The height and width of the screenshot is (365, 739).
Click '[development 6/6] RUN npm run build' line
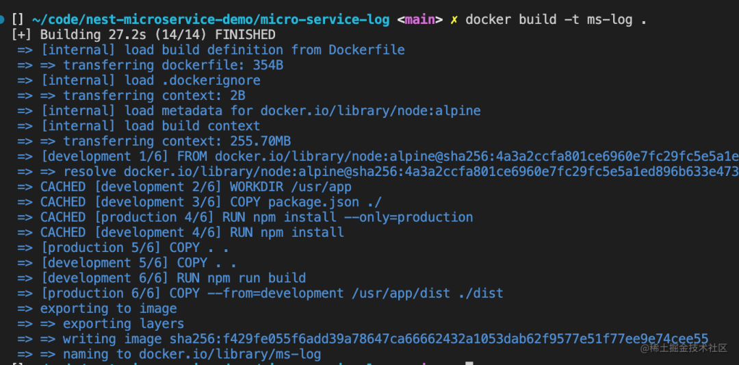pyautogui.click(x=161, y=278)
